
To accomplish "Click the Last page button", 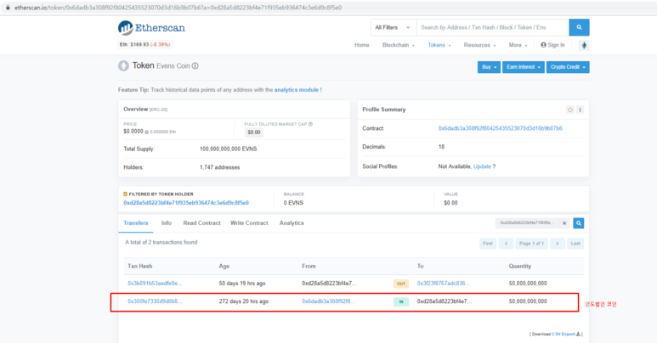I will click(575, 244).
